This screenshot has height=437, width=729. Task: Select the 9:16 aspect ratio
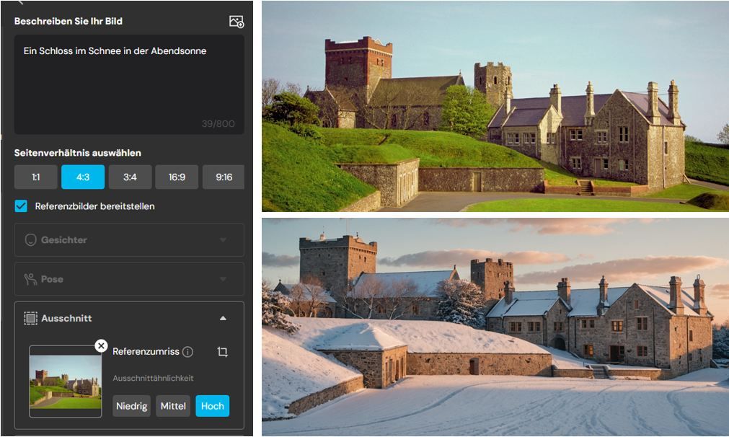point(224,177)
